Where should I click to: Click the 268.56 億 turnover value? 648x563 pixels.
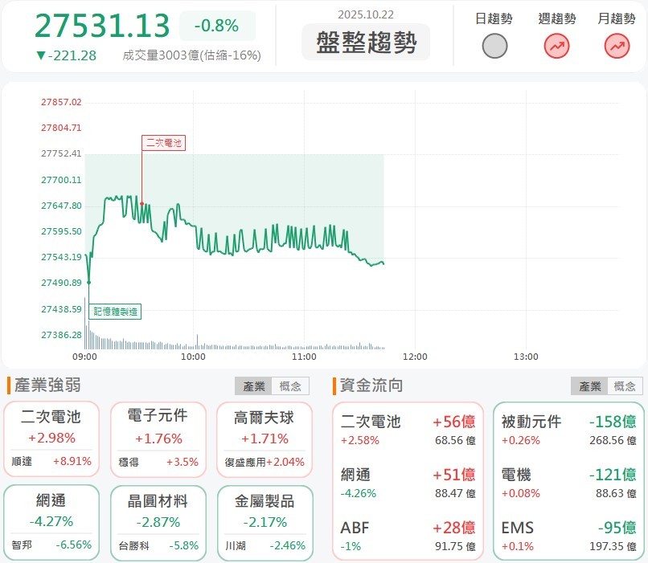[613, 440]
